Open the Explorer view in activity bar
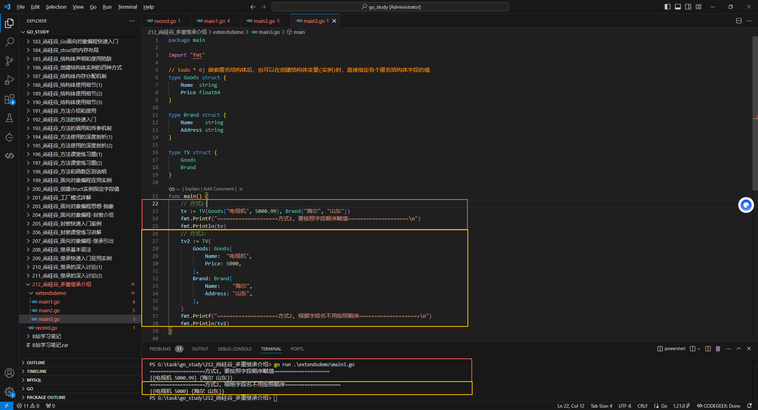 (x=9, y=23)
